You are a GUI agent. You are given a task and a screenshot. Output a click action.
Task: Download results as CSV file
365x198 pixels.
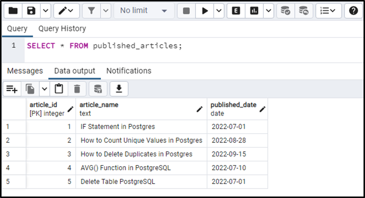point(119,89)
